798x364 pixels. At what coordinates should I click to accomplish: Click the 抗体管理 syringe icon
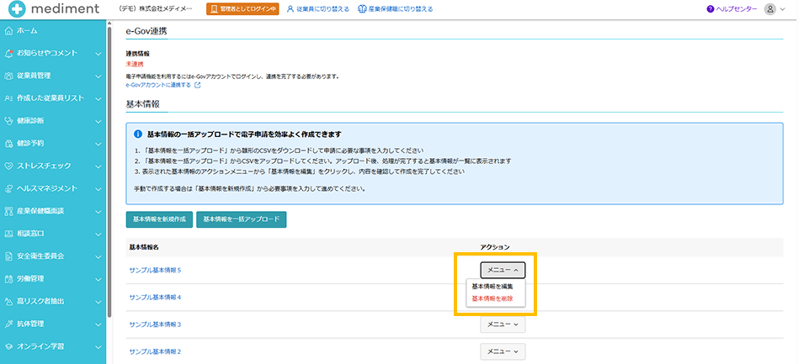tap(8, 324)
